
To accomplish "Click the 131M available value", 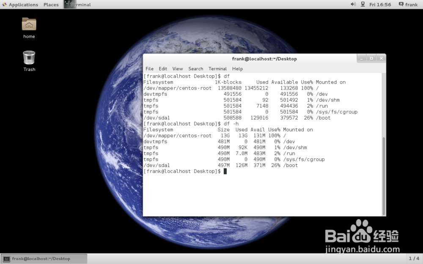I will coord(259,136).
